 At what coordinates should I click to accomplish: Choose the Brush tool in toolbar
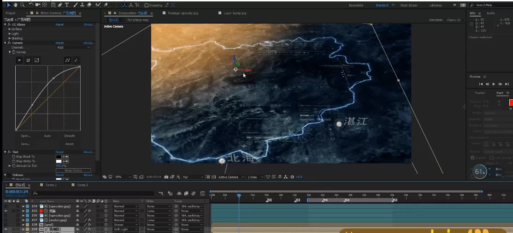click(x=75, y=5)
